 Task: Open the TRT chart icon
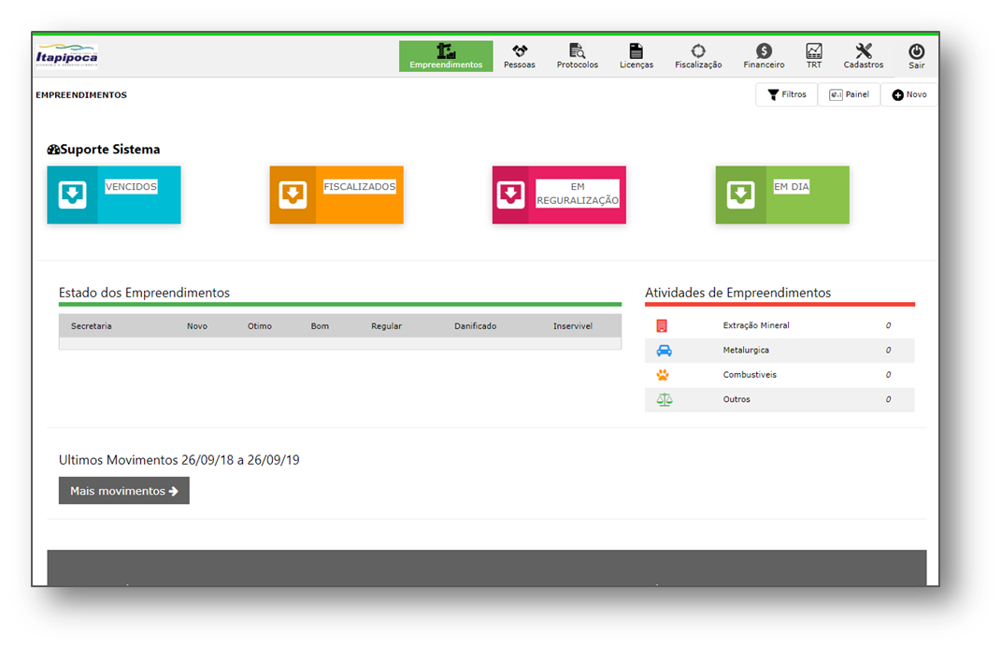click(814, 50)
